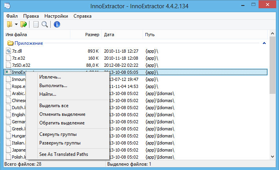Open the Правка menu
The height and width of the screenshot is (170, 279).
point(31,16)
